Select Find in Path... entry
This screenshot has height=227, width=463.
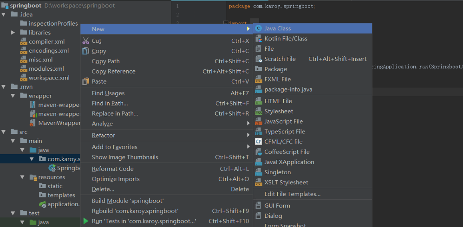[x=166, y=104]
